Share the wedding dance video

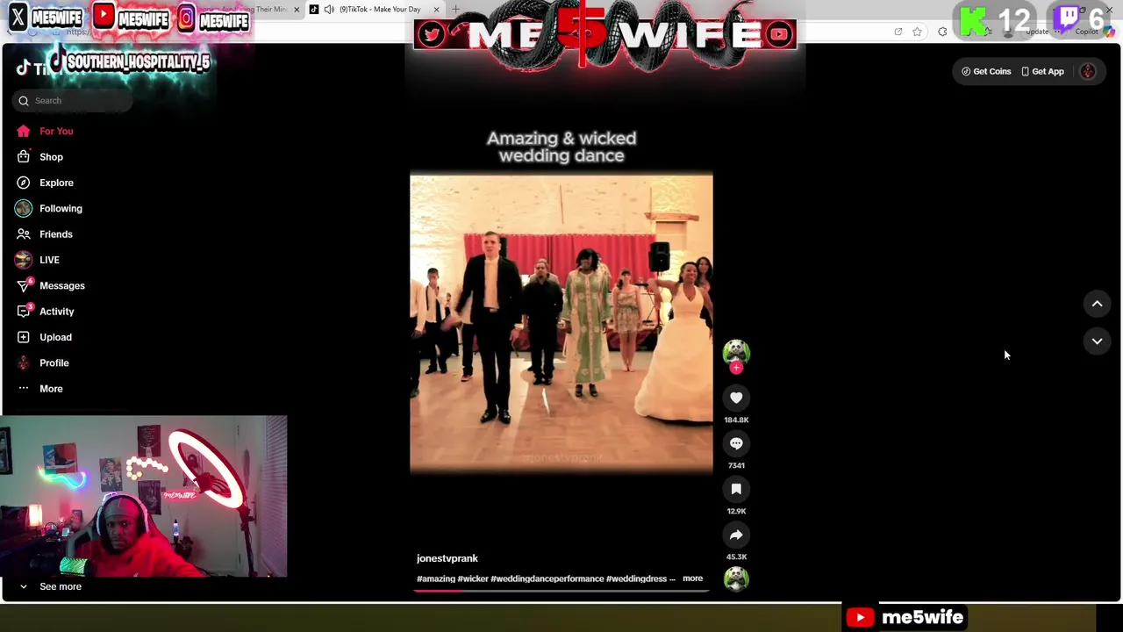[x=736, y=535]
